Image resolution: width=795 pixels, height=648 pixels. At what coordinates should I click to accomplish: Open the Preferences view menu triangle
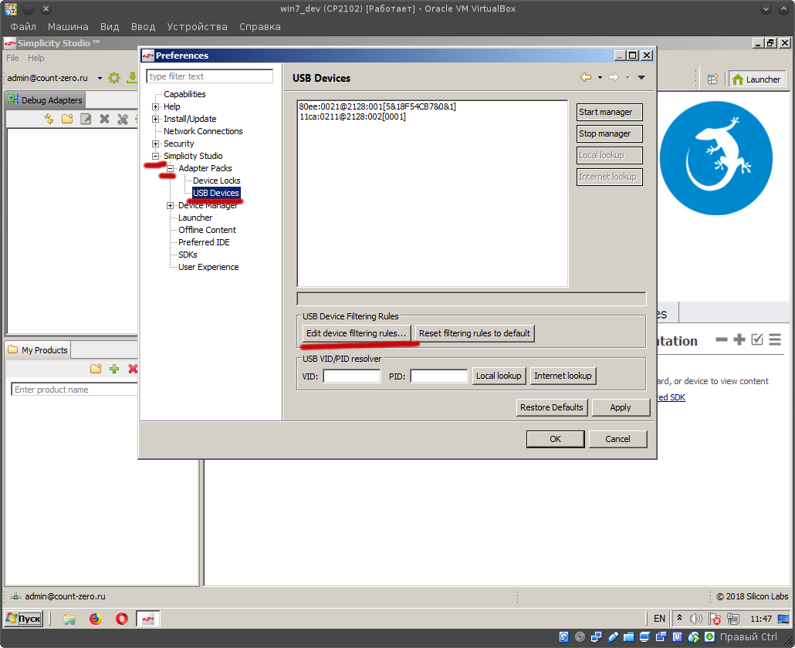click(641, 77)
